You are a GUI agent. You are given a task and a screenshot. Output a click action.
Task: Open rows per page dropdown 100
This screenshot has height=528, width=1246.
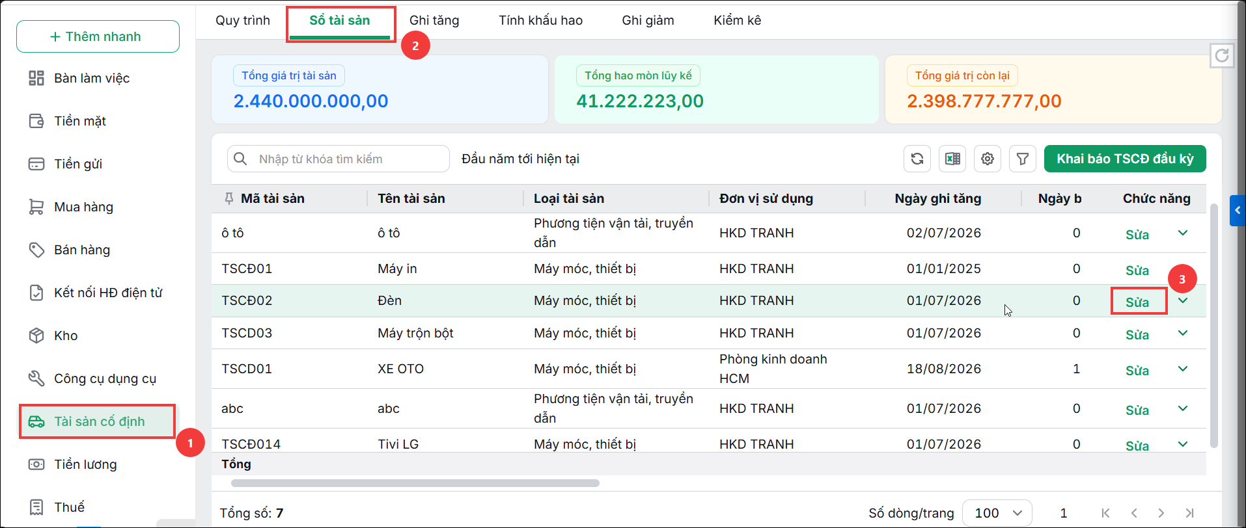pos(997,513)
